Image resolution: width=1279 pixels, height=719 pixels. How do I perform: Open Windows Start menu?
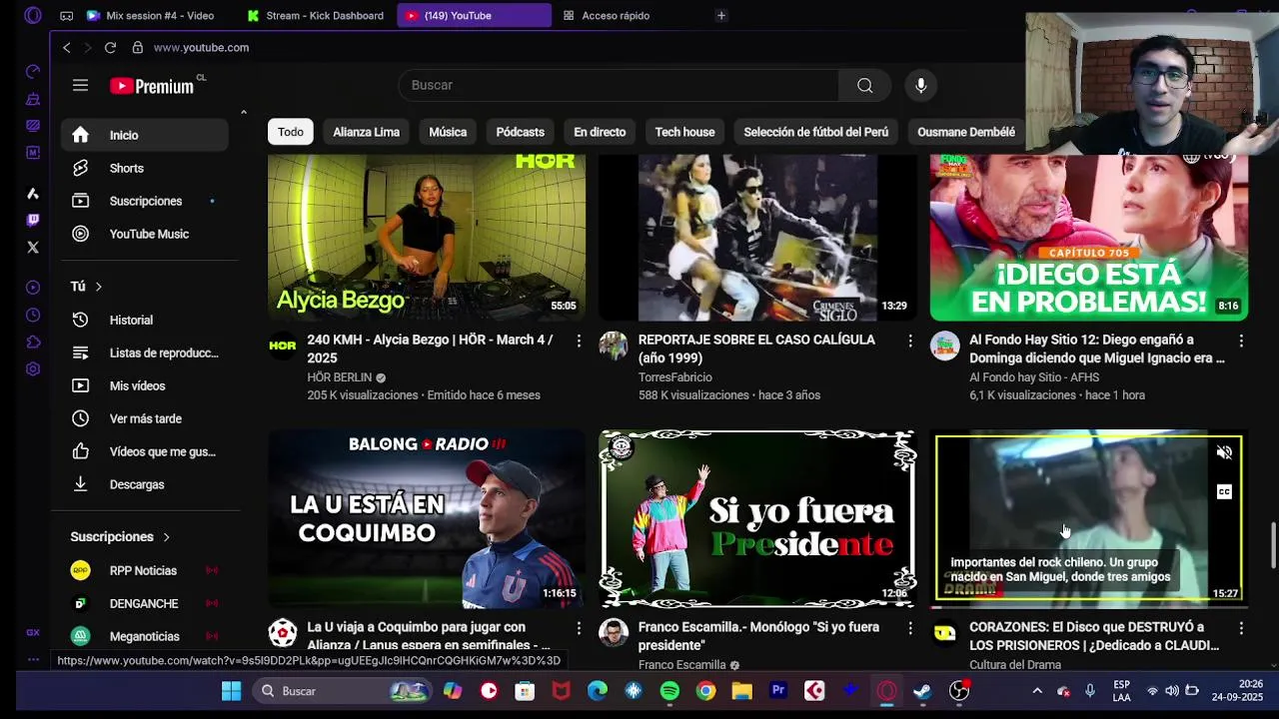point(231,691)
